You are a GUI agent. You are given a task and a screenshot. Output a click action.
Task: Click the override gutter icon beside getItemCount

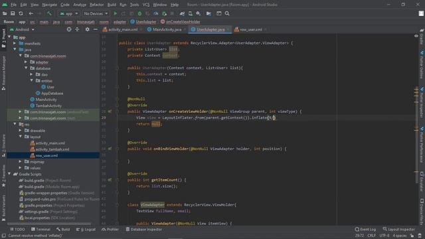point(110,180)
